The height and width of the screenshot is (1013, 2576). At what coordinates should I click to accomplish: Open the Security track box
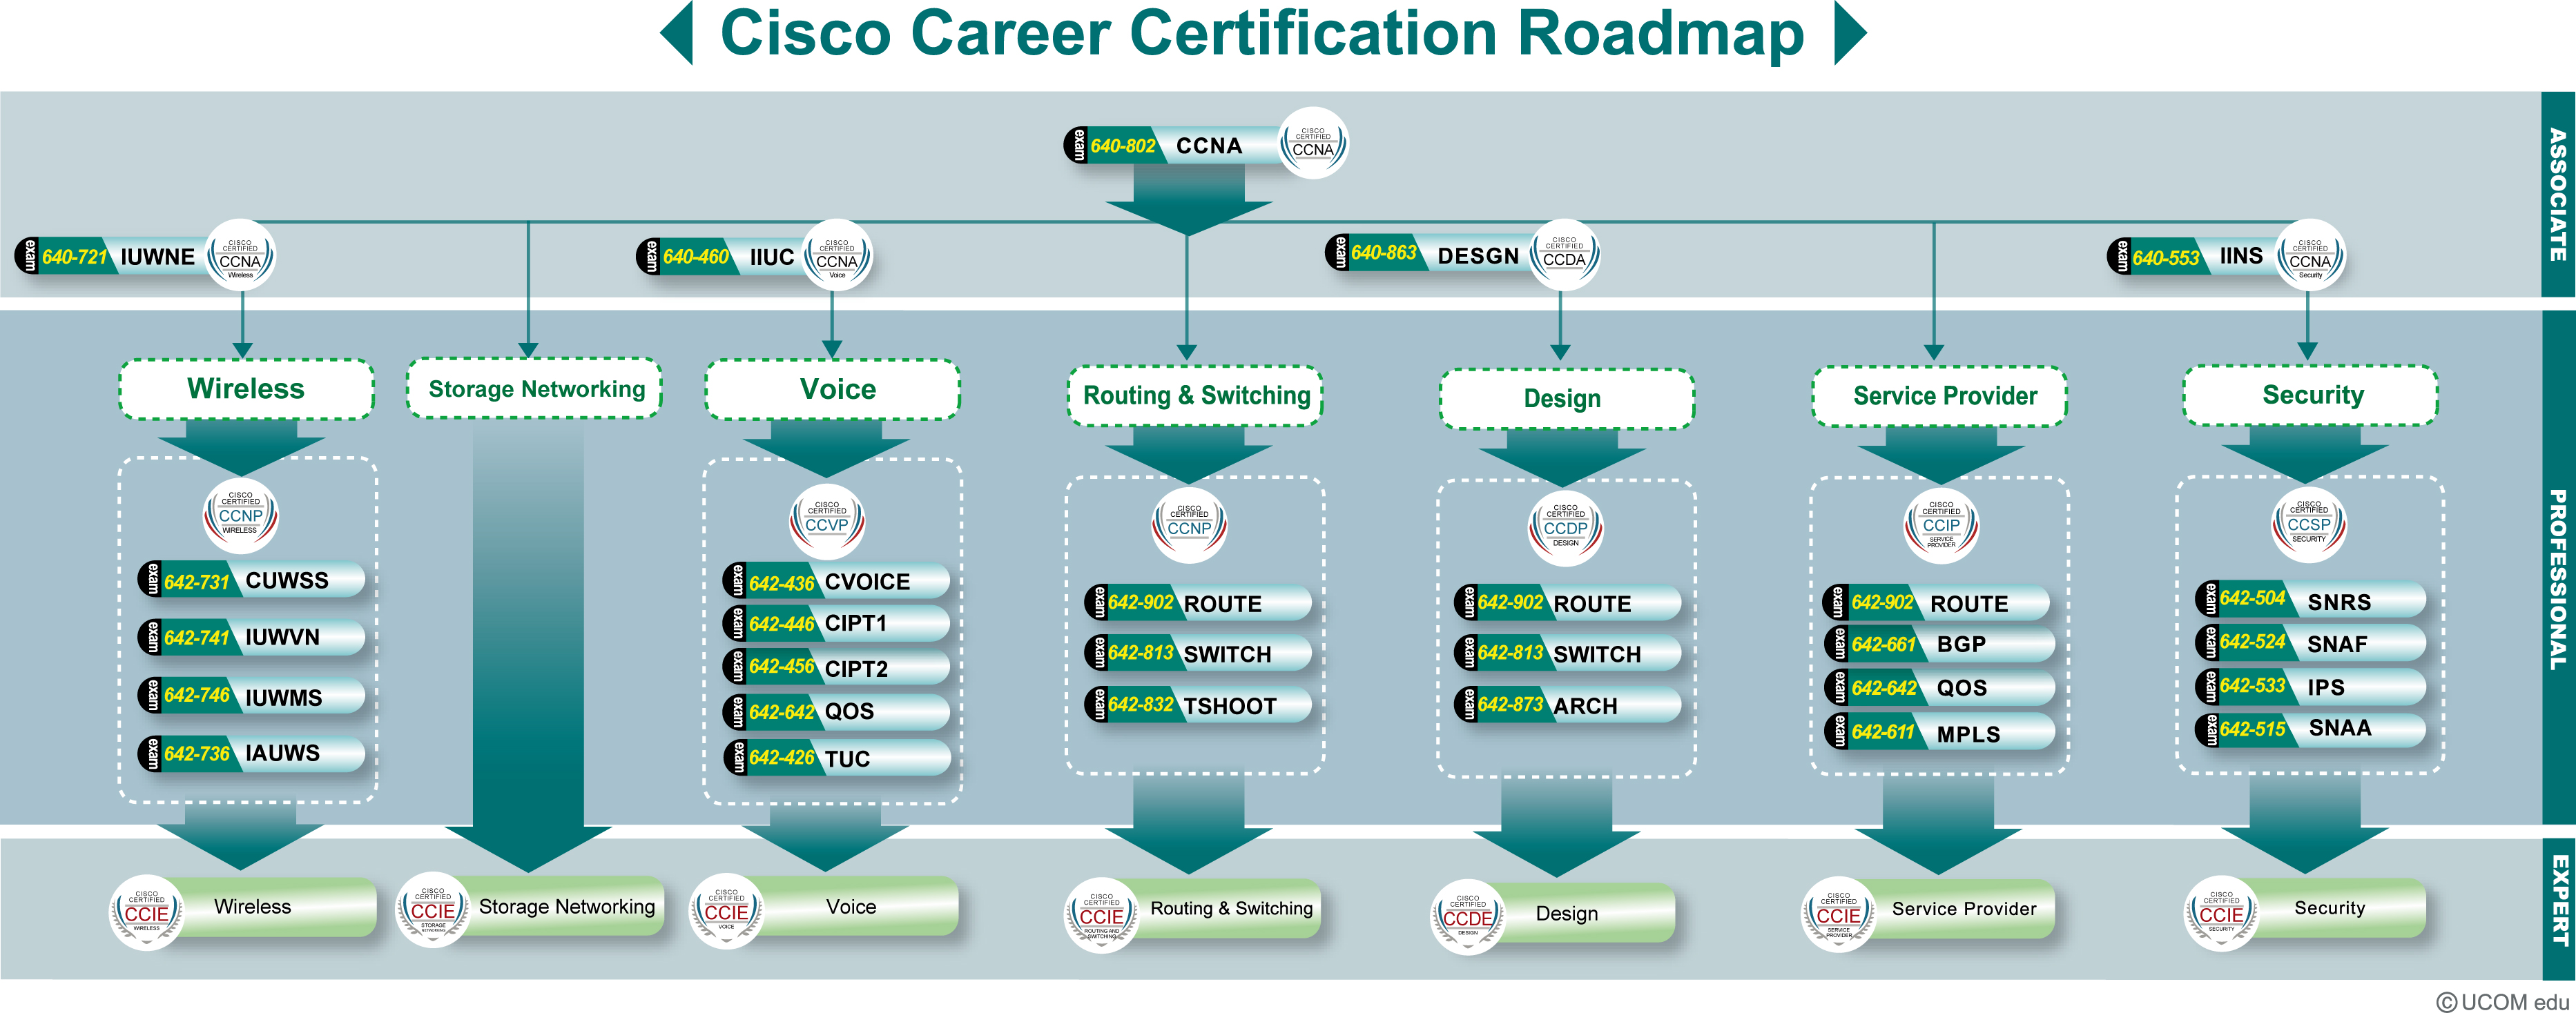click(x=2311, y=395)
